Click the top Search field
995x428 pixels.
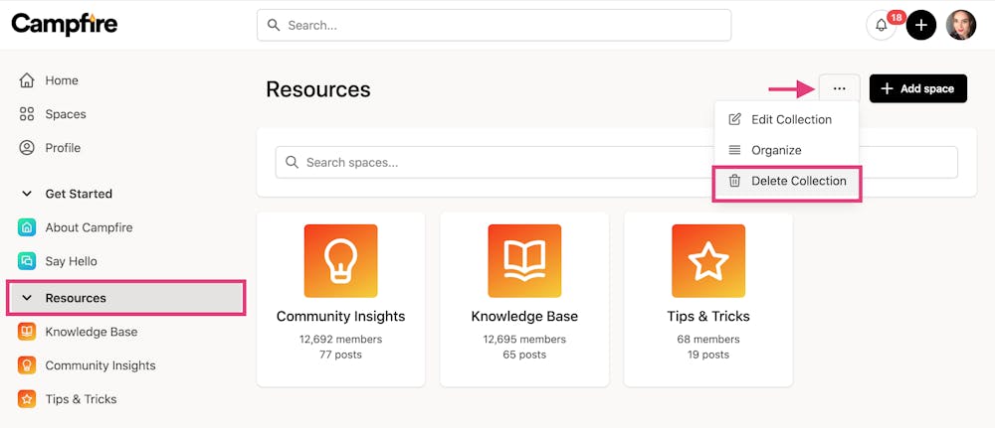point(494,26)
